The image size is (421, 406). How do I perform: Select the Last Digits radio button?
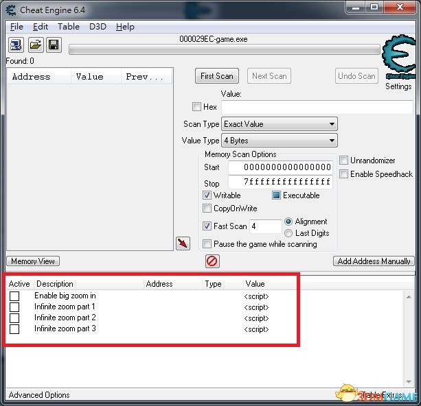[x=288, y=233]
